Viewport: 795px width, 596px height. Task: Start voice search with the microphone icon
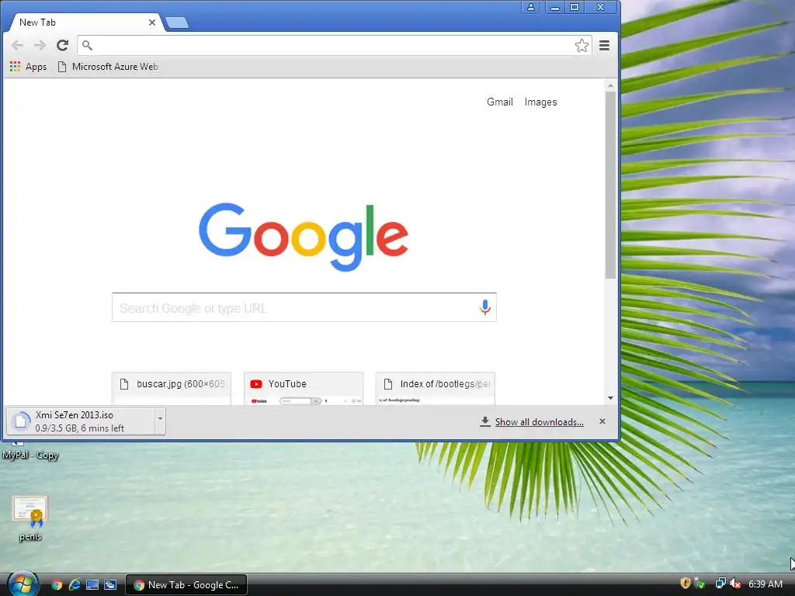click(x=484, y=307)
